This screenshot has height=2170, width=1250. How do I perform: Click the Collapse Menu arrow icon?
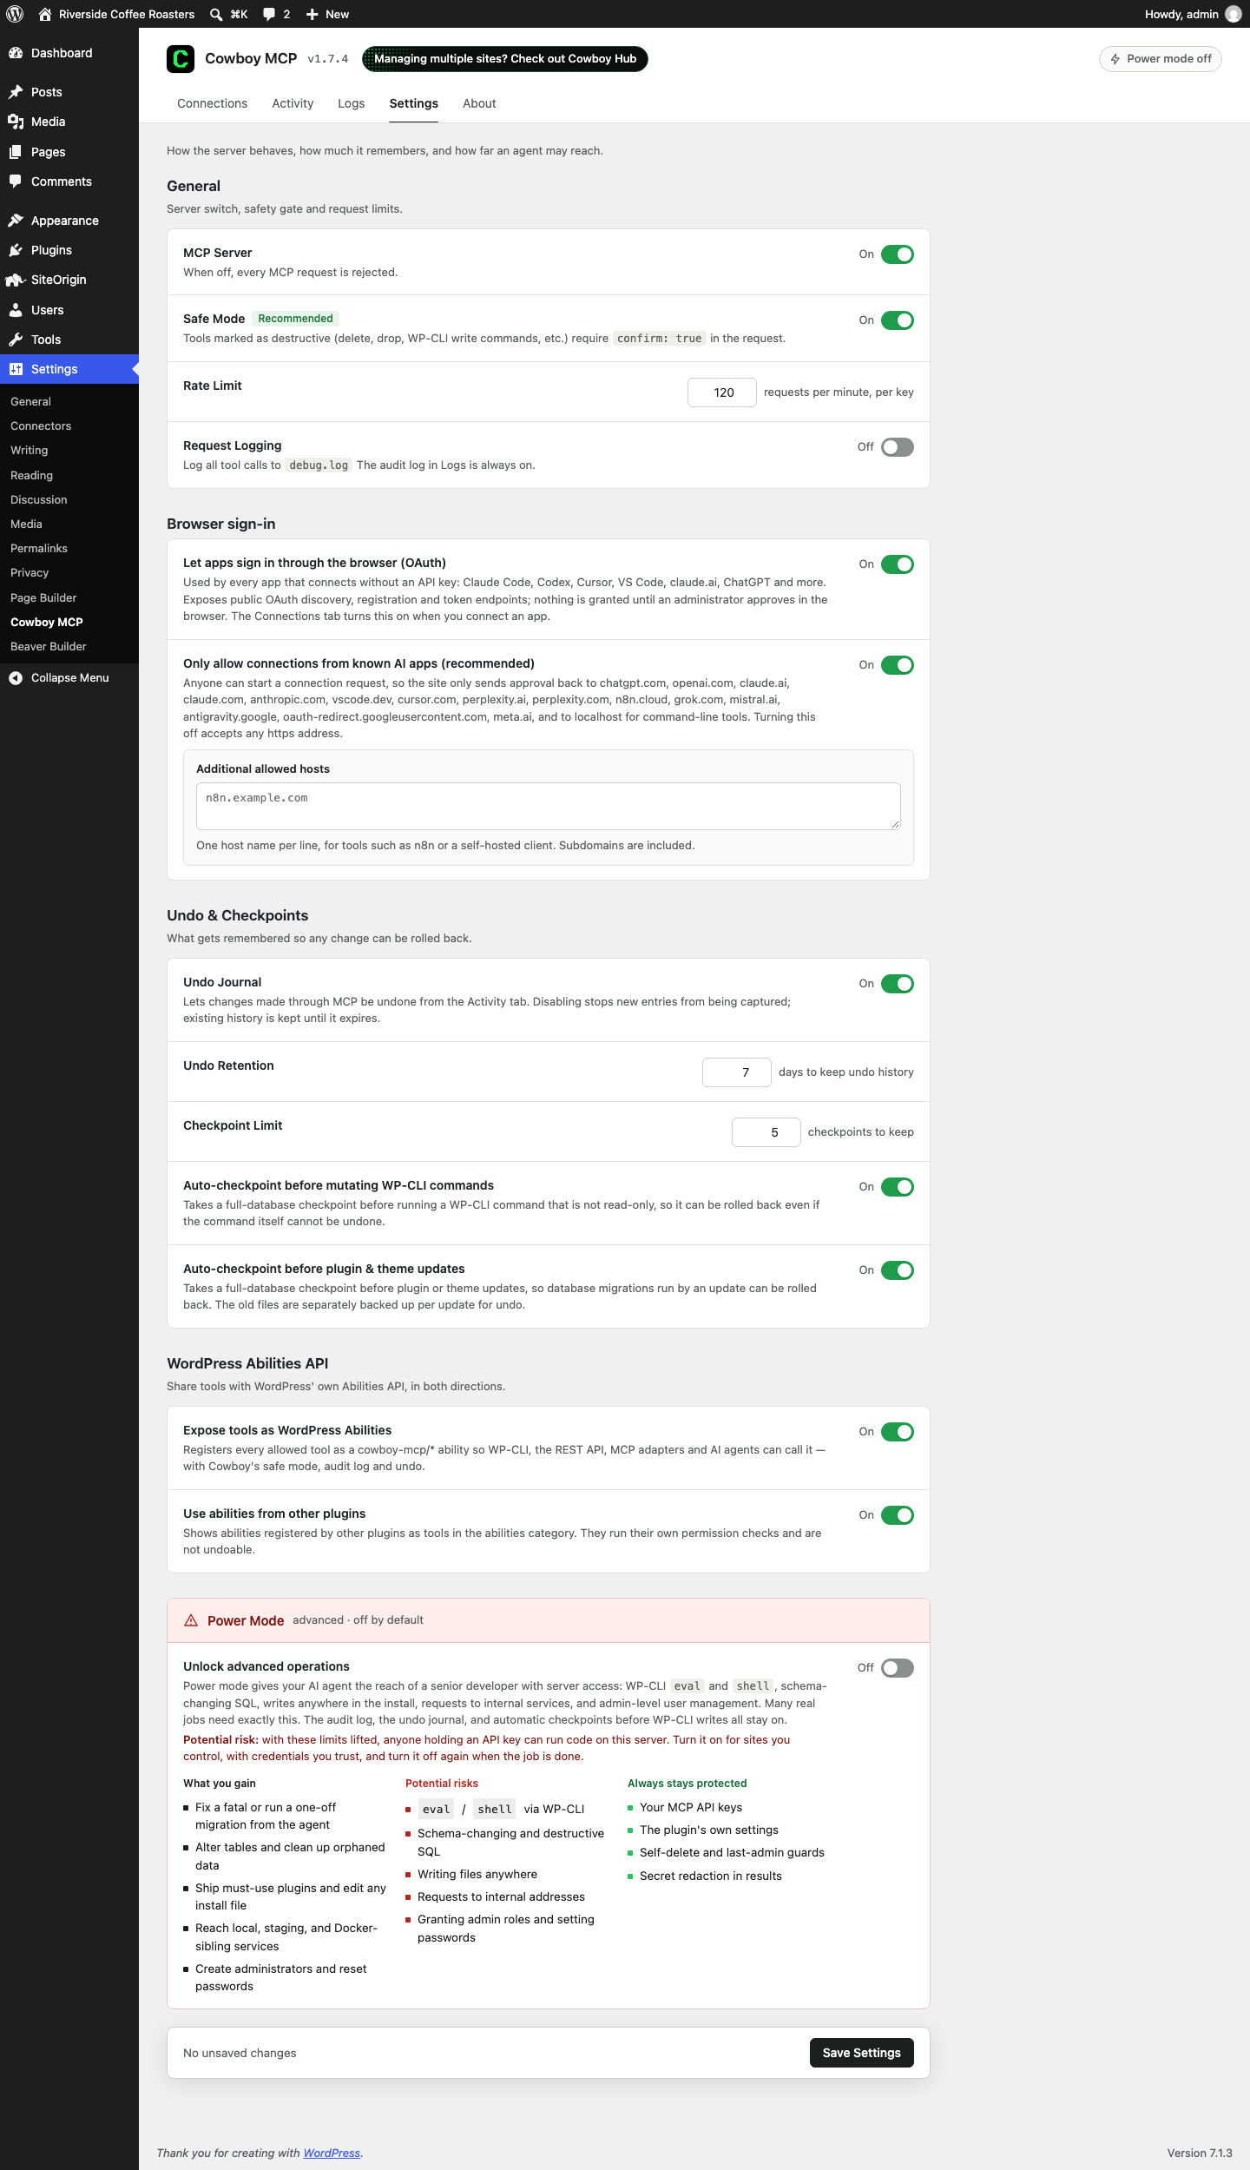click(16, 678)
